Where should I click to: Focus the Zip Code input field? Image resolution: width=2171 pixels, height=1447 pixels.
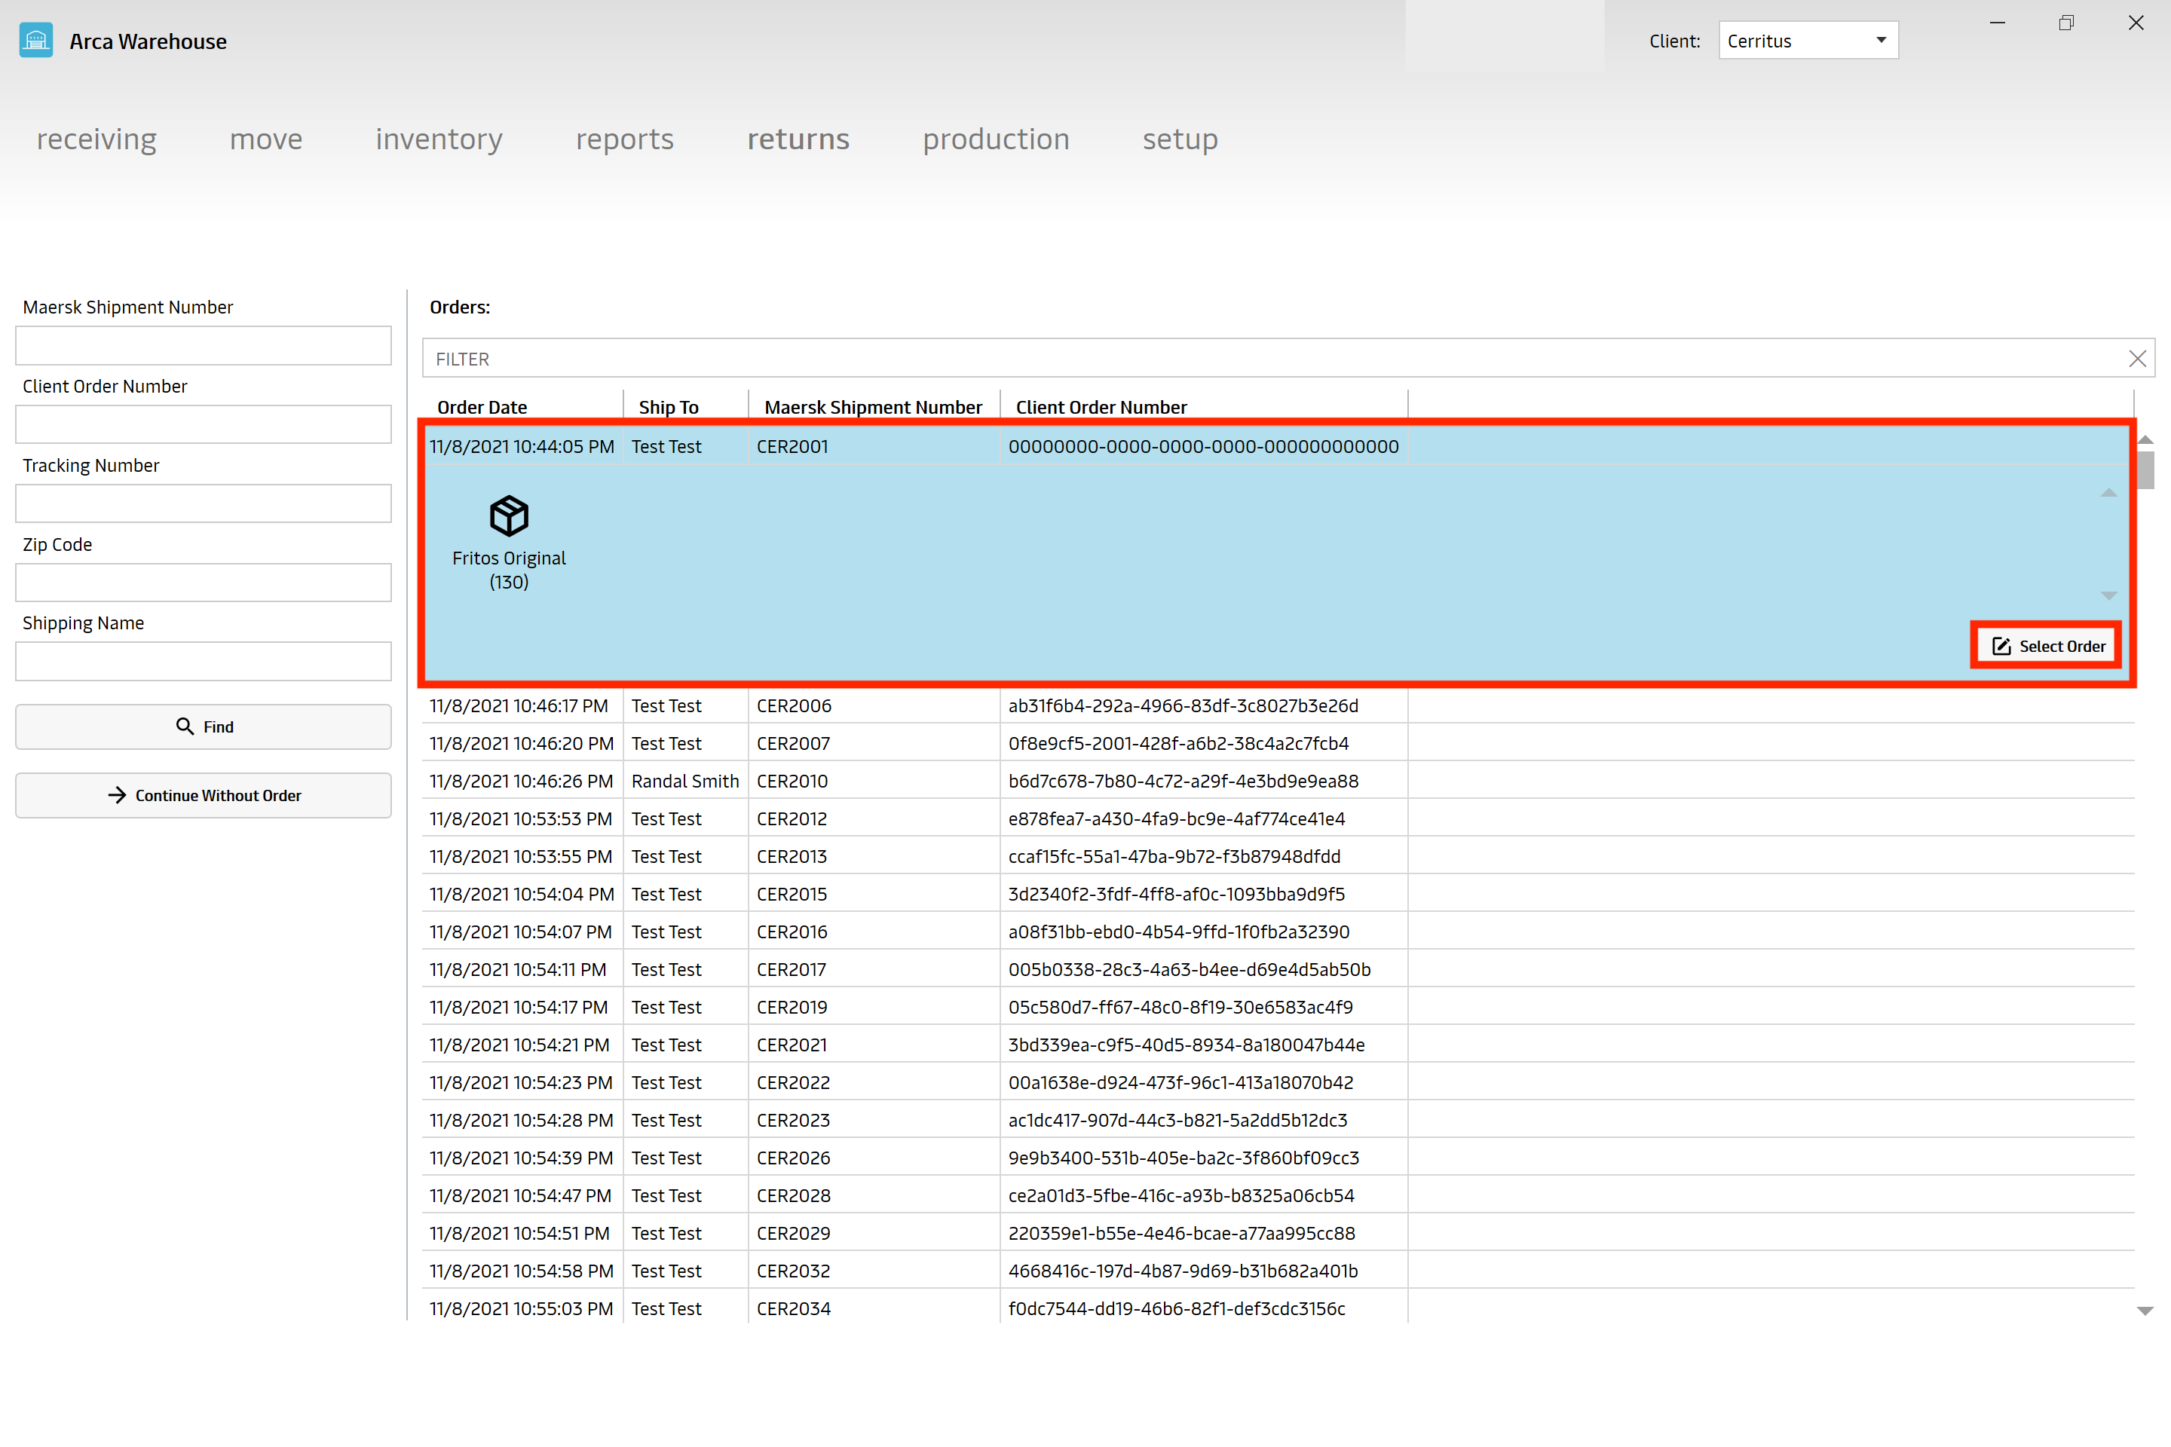point(203,583)
